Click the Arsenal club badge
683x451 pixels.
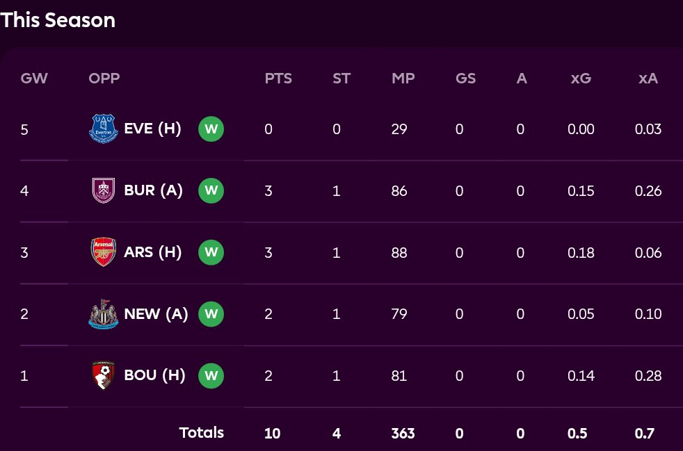104,252
